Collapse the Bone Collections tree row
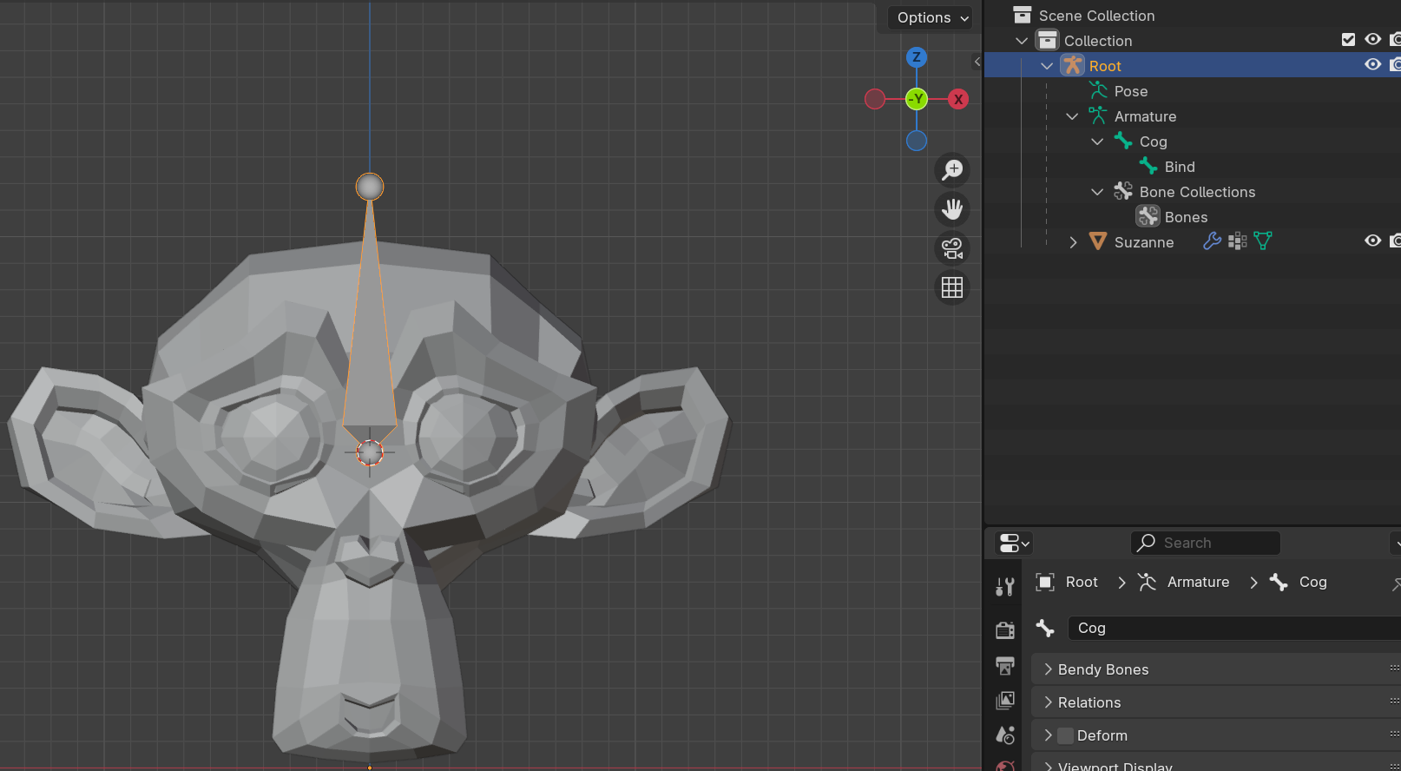1401x771 pixels. pyautogui.click(x=1097, y=192)
